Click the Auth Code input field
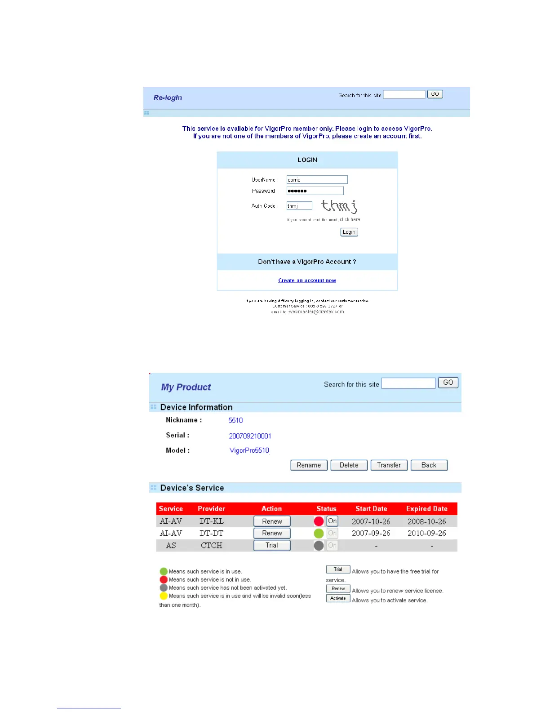 coord(299,206)
